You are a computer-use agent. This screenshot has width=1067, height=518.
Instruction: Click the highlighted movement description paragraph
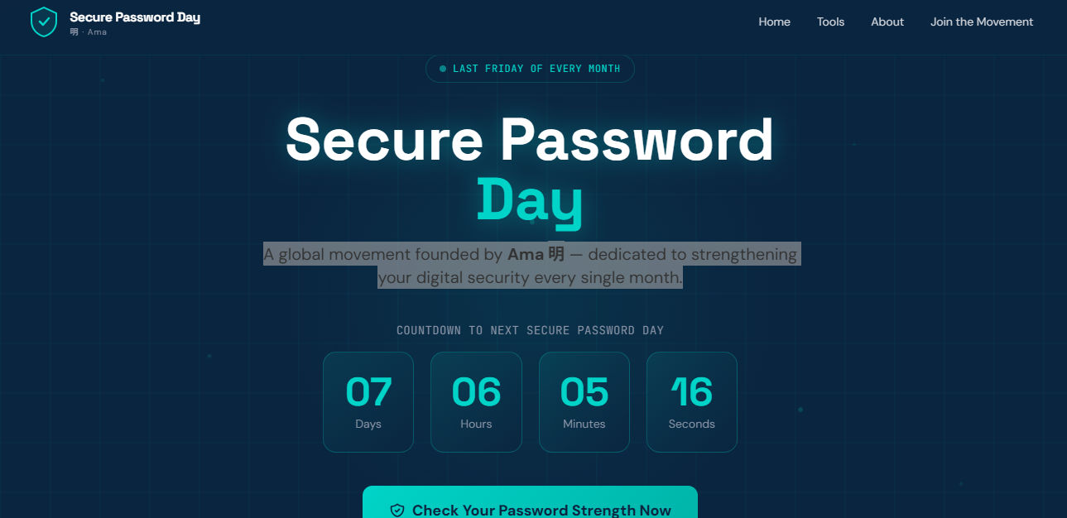pos(530,266)
